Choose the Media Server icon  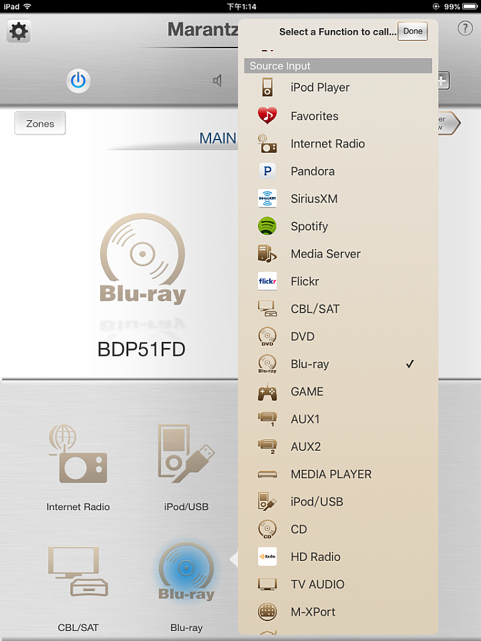point(267,254)
